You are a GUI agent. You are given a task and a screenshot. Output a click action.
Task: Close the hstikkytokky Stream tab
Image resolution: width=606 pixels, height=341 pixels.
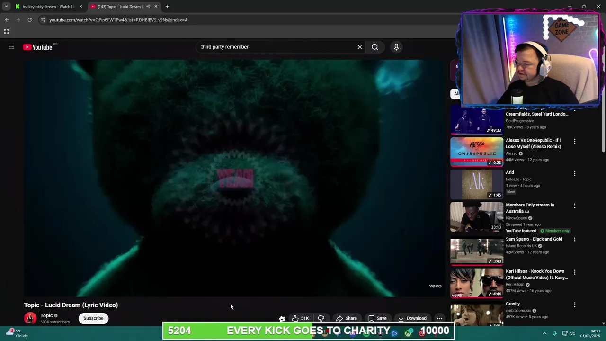pos(80,7)
